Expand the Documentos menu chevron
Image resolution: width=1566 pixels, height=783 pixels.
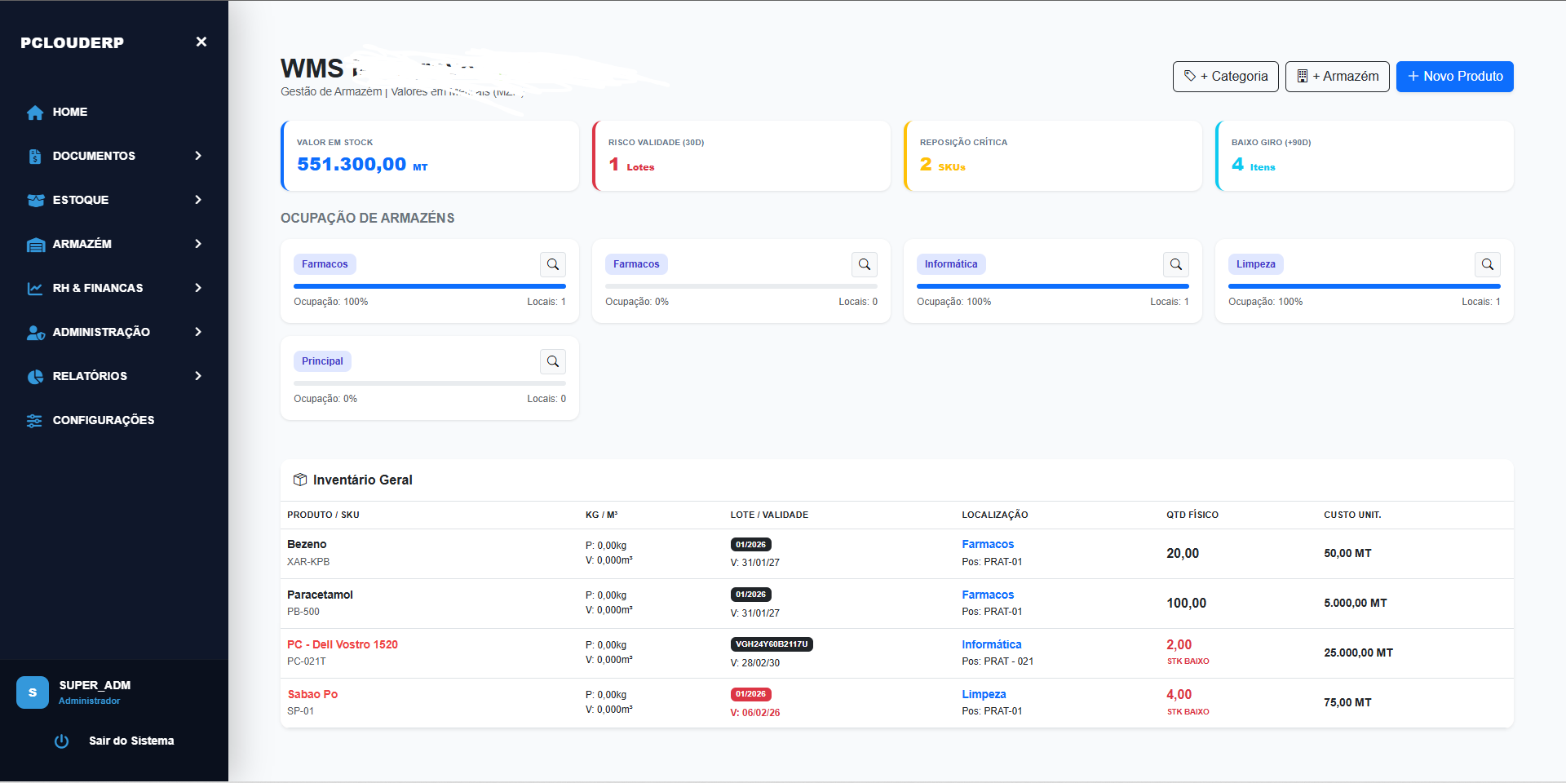198,156
